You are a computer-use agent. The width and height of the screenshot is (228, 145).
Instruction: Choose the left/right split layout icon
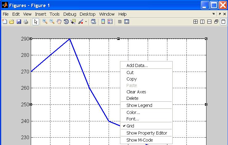tap(202, 22)
